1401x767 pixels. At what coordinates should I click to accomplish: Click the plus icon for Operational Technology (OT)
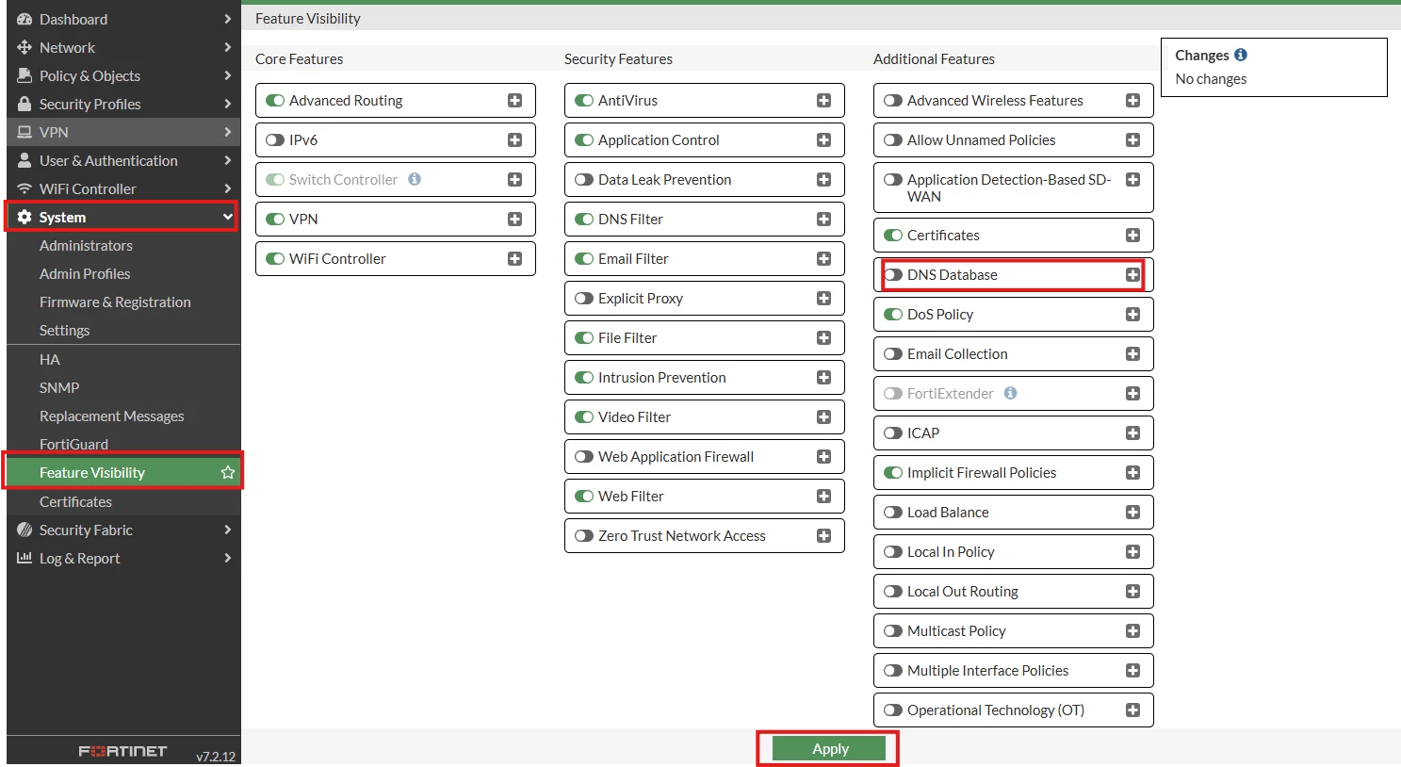click(1132, 710)
